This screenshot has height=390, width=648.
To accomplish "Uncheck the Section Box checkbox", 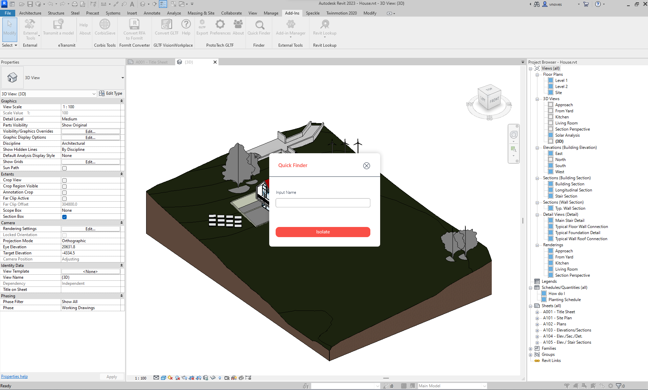I will pyautogui.click(x=64, y=217).
